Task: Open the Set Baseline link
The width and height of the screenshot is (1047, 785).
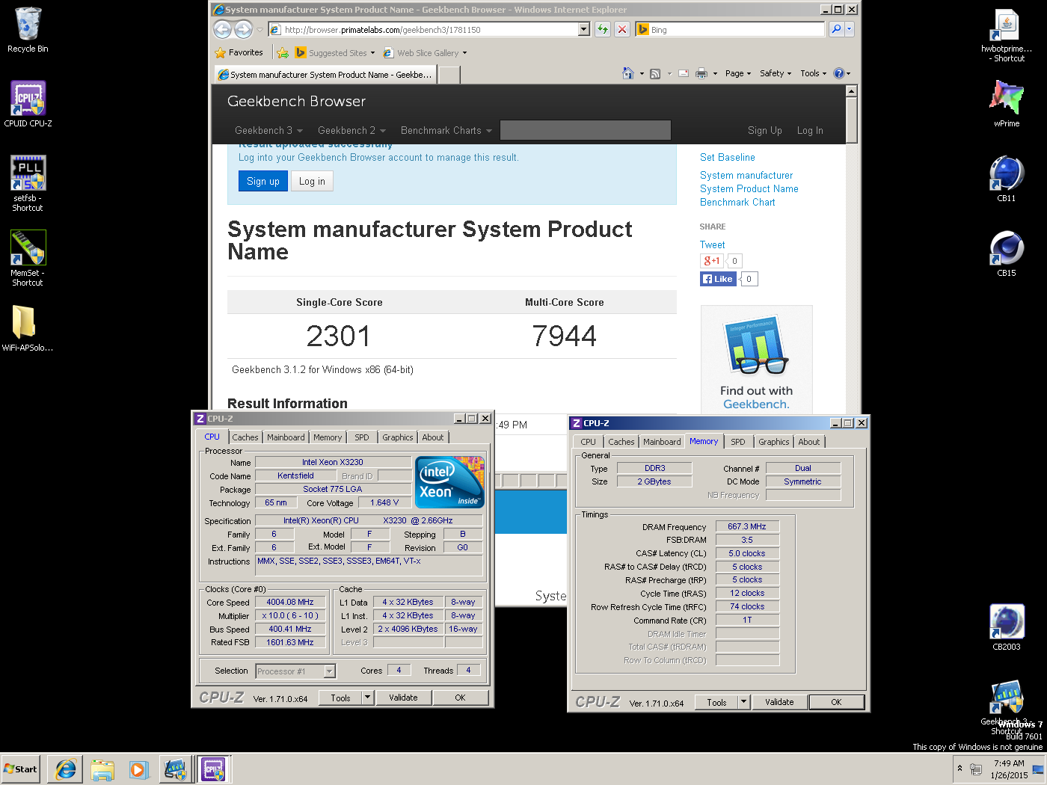Action: point(728,158)
